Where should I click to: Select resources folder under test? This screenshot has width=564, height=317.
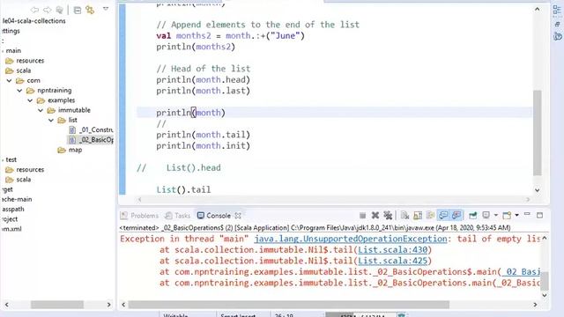pos(25,170)
